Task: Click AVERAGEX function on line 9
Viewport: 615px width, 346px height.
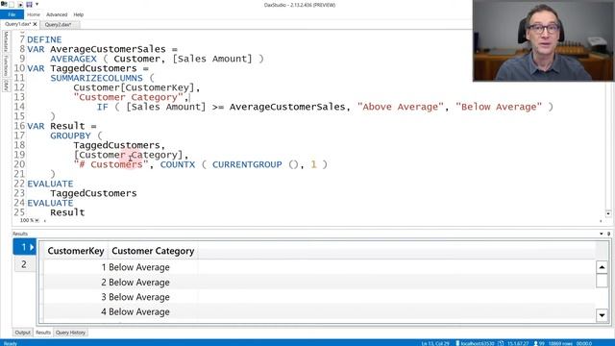Action: click(73, 59)
